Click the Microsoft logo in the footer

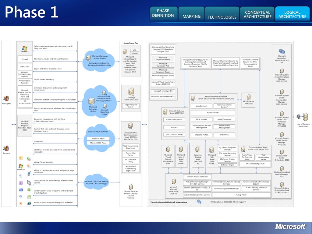[x=290, y=226]
